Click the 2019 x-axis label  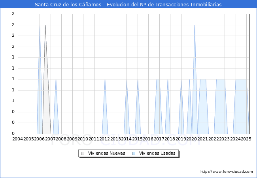coord(181,139)
